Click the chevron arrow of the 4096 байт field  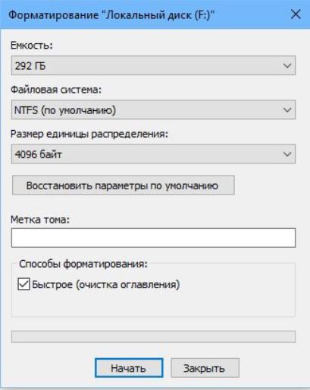tap(287, 154)
